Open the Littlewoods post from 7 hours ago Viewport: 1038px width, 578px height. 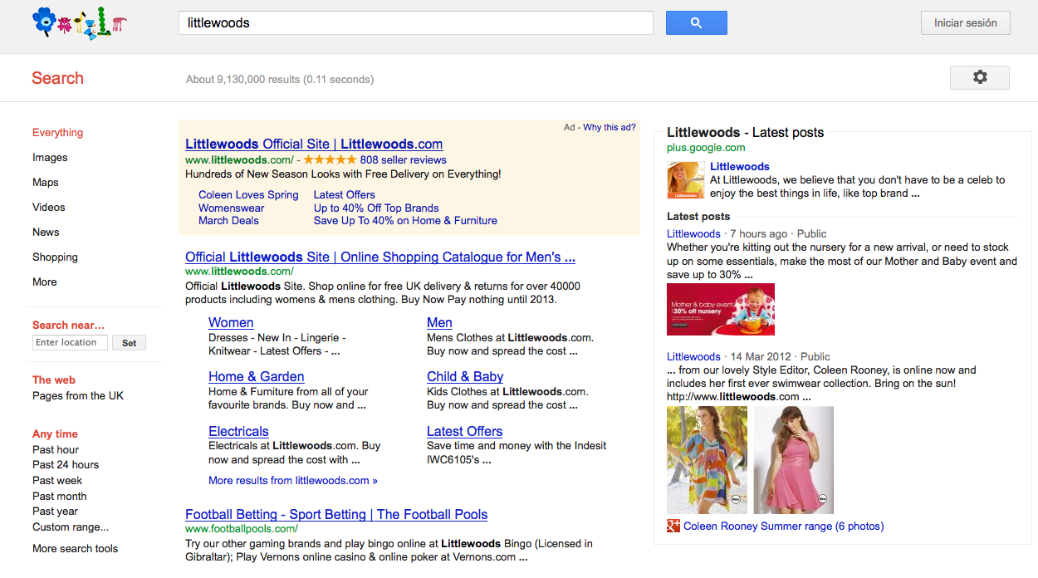click(693, 233)
